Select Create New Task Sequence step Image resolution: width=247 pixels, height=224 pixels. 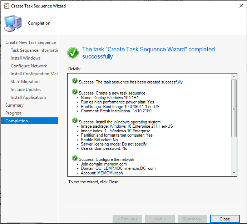pyautogui.click(x=30, y=42)
